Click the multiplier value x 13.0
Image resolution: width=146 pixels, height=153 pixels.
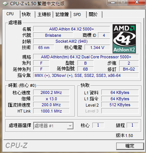pos(51,99)
